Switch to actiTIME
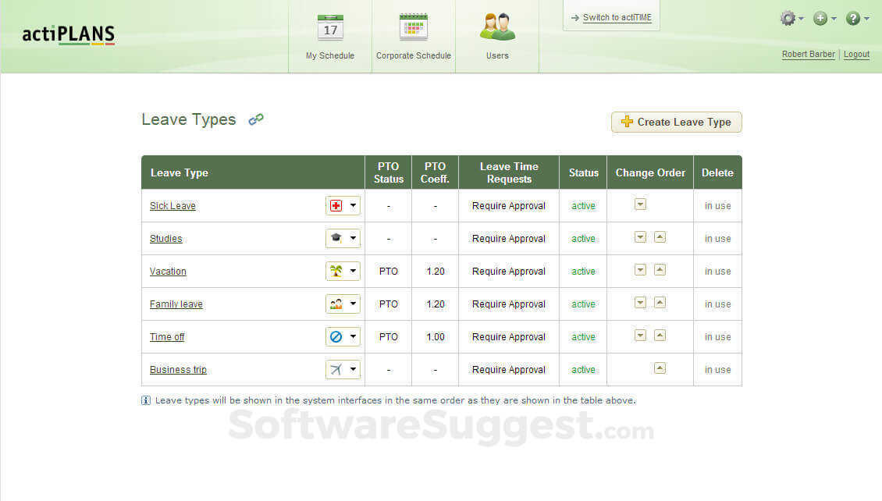882x501 pixels. coord(617,17)
